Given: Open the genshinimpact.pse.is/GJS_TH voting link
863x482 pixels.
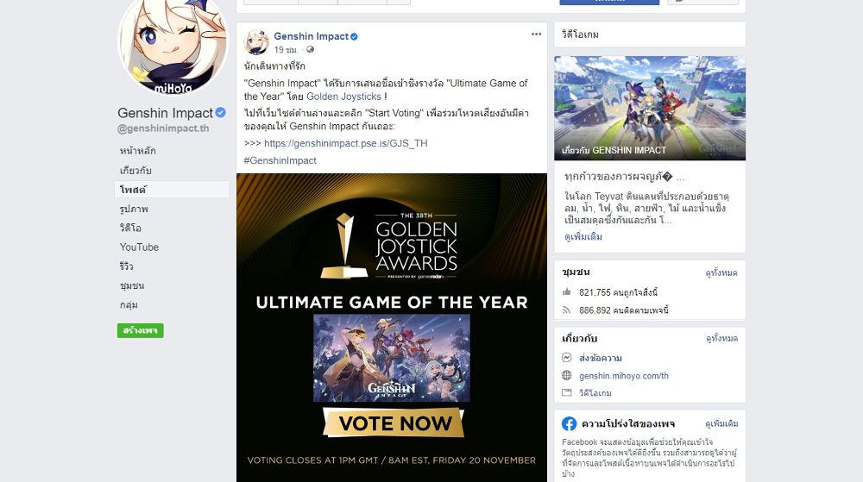Looking at the screenshot, I should click(345, 143).
